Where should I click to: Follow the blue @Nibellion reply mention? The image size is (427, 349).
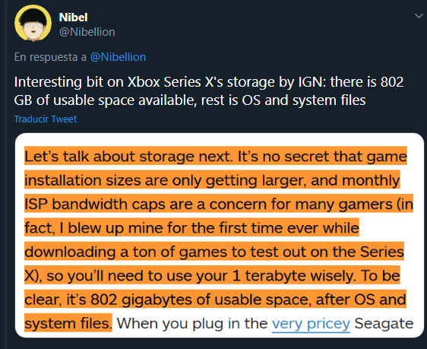pos(118,57)
